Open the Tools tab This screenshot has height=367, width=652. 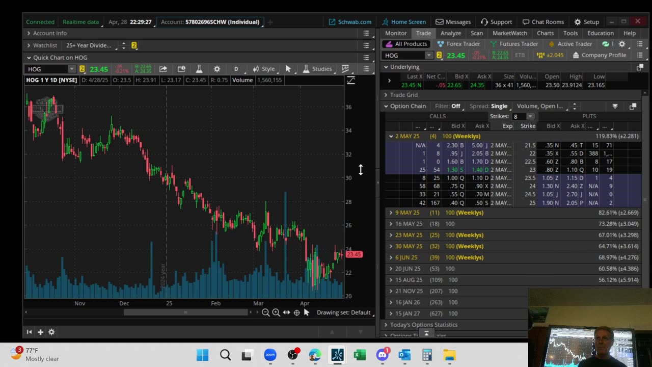click(x=570, y=33)
